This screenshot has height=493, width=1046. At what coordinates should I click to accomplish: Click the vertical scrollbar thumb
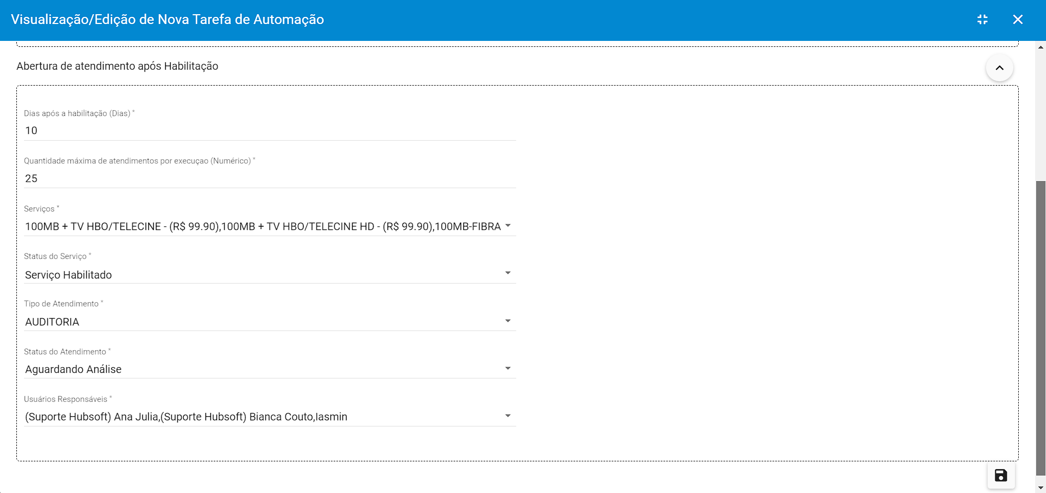(1041, 327)
